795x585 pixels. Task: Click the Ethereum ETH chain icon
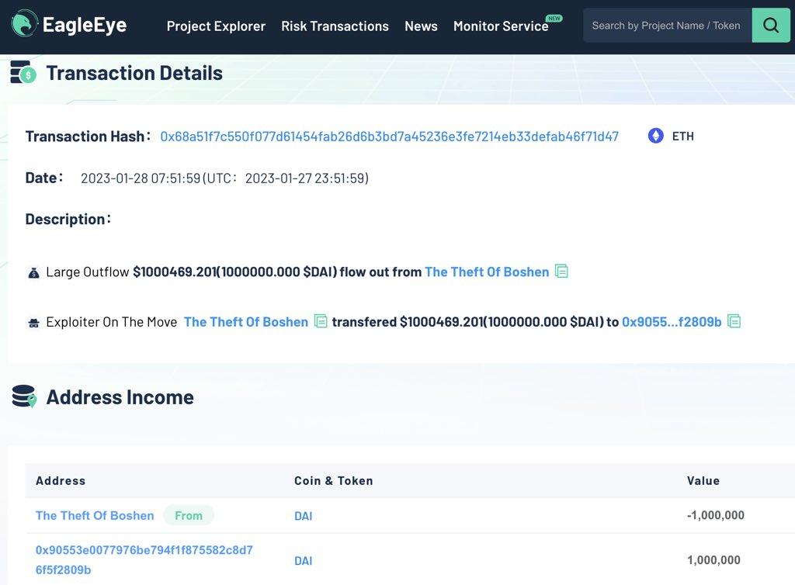click(x=656, y=137)
